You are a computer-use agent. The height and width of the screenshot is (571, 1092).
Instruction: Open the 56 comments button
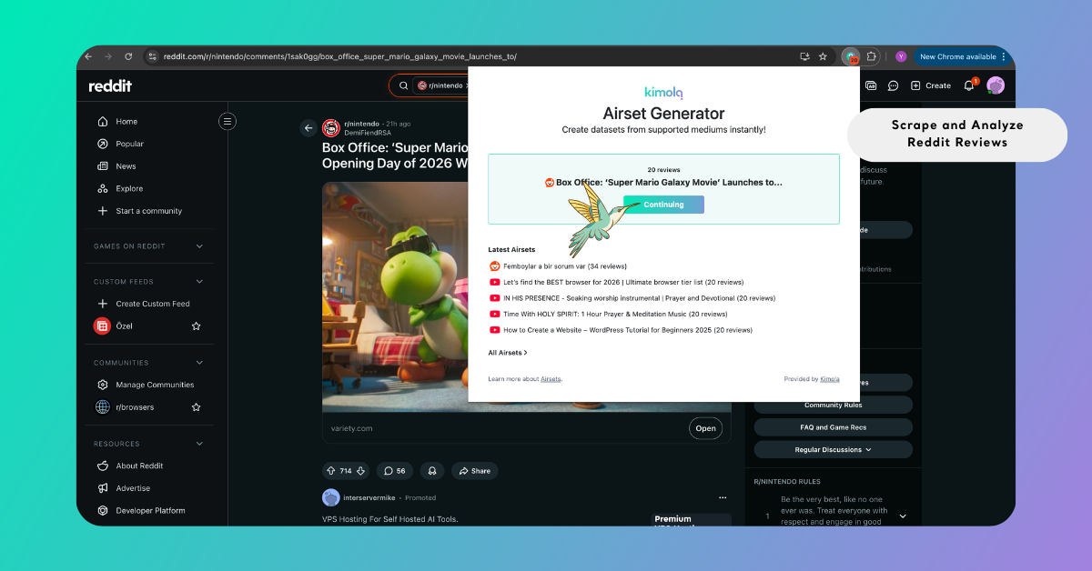(394, 471)
